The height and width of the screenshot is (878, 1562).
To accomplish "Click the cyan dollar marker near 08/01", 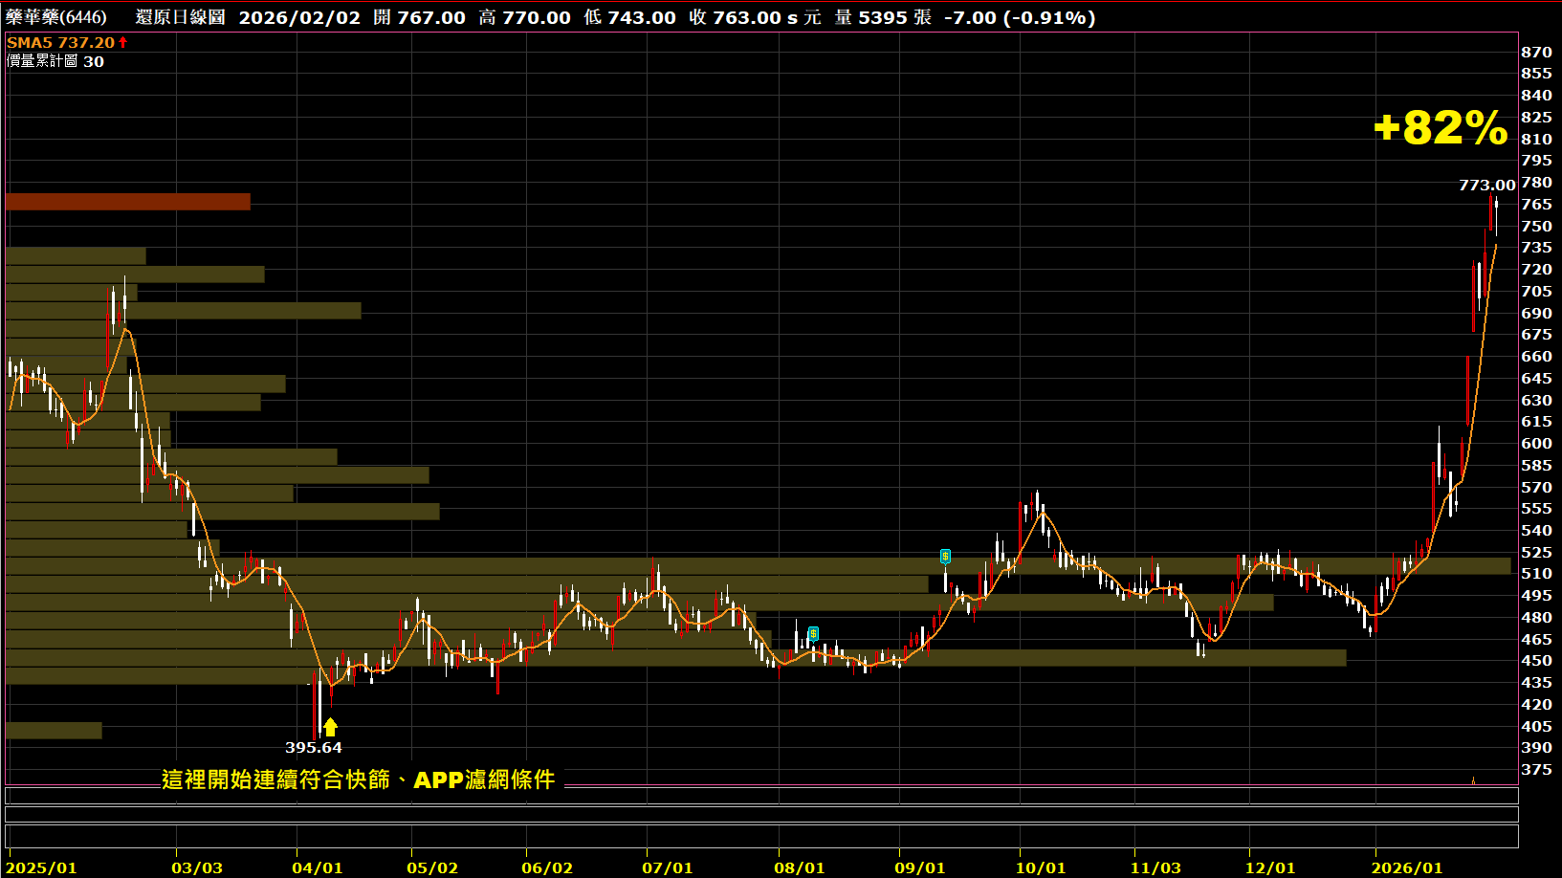I will pos(813,634).
